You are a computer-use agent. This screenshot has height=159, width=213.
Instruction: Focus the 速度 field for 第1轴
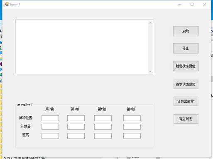pos(76,136)
